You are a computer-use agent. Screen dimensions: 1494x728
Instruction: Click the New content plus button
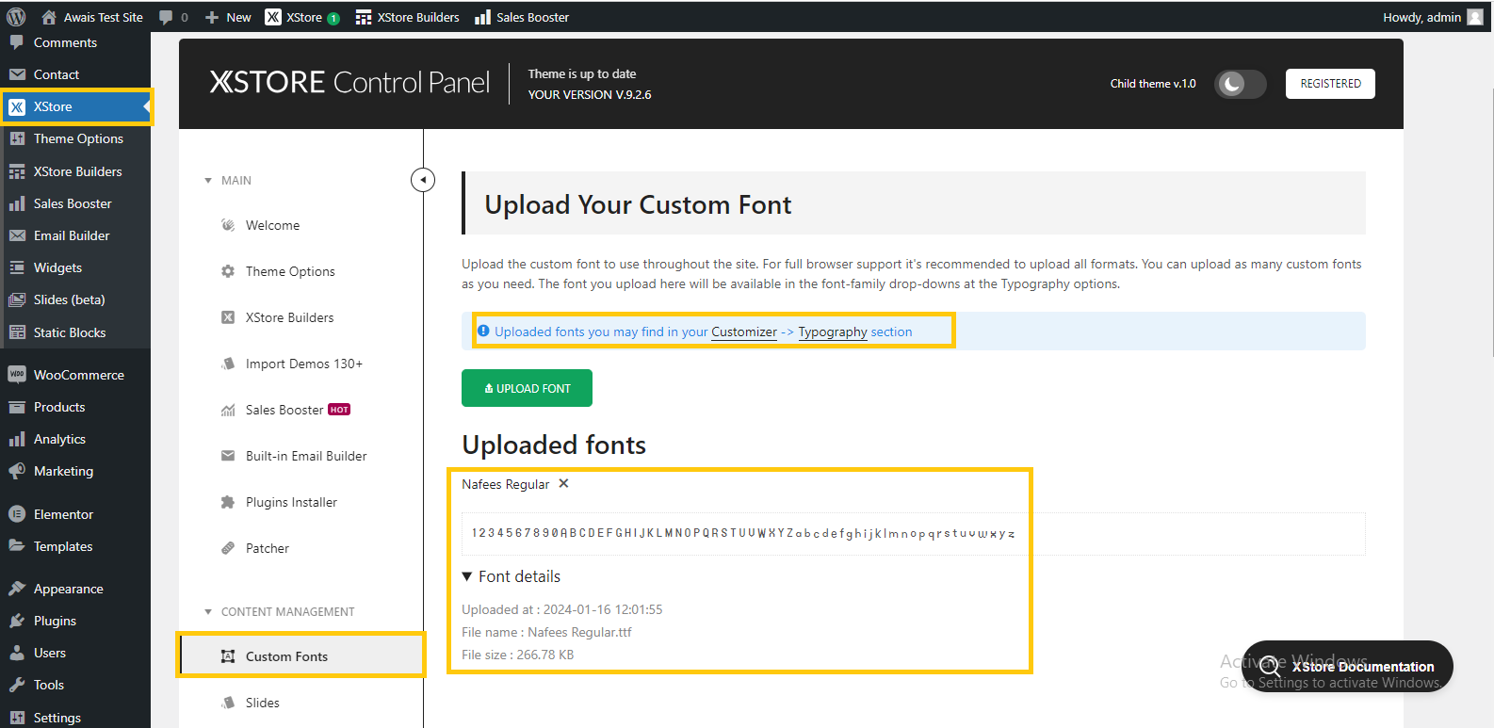(x=228, y=17)
